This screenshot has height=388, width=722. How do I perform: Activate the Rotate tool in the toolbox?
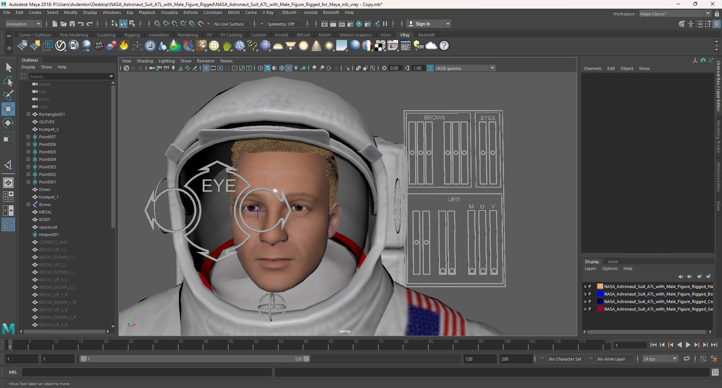point(8,123)
